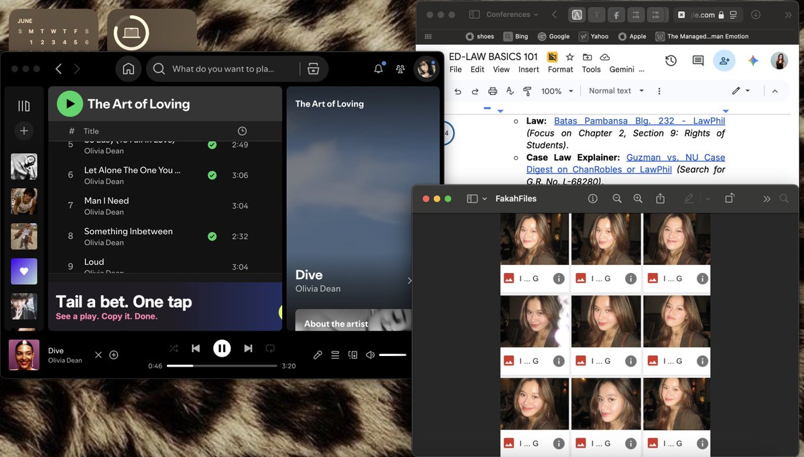804x457 pixels.
Task: Open zoom 100% dropdown in Docs
Action: tap(557, 91)
